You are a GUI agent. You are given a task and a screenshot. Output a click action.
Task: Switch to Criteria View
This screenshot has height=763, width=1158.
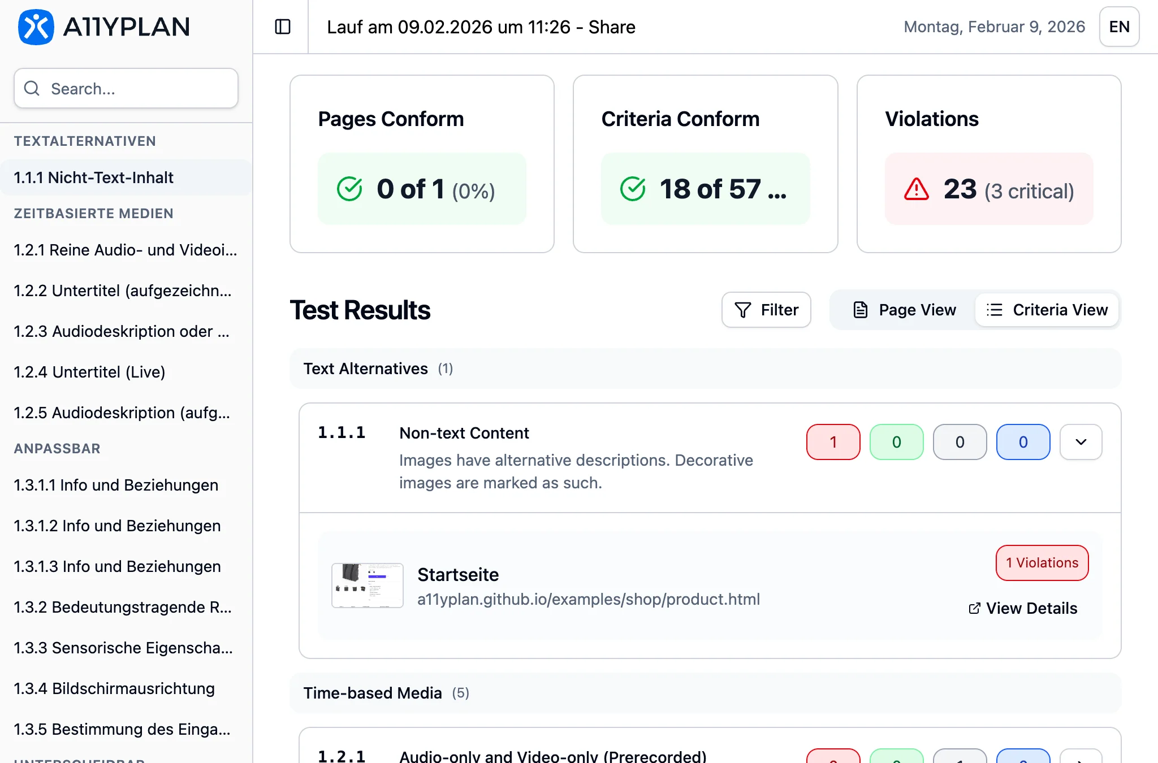1047,310
